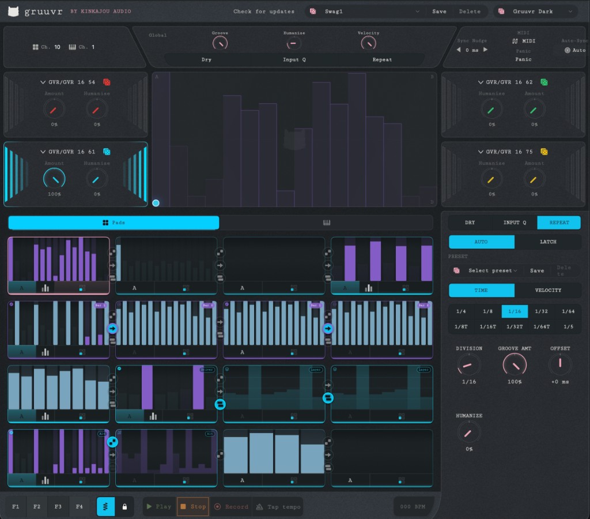Click the MIDI plug icon
The width and height of the screenshot is (590, 519).
coord(515,41)
